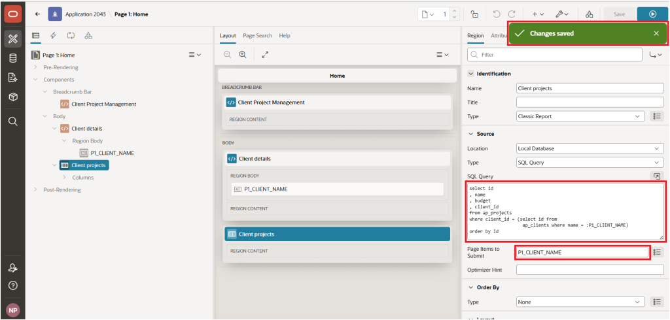670x320 pixels.
Task: Select the Region property tab
Action: [x=475, y=36]
